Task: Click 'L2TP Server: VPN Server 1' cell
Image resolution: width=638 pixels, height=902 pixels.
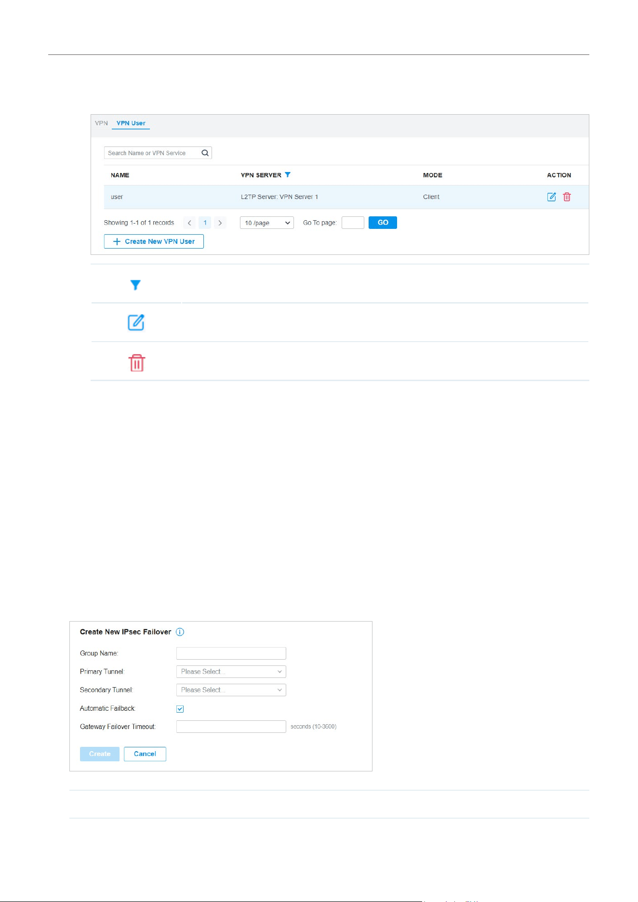Action: tap(279, 197)
